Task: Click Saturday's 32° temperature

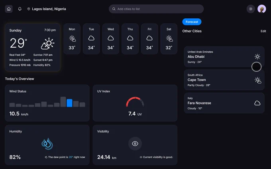Action: 169,48
